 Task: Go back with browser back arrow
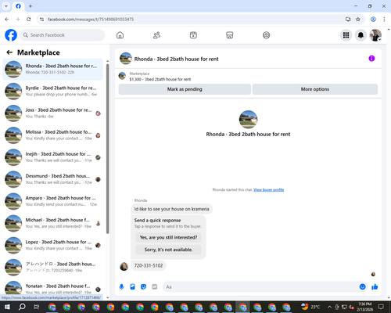pos(7,20)
